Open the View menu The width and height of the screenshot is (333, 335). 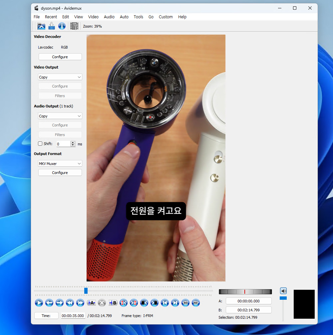click(x=79, y=17)
